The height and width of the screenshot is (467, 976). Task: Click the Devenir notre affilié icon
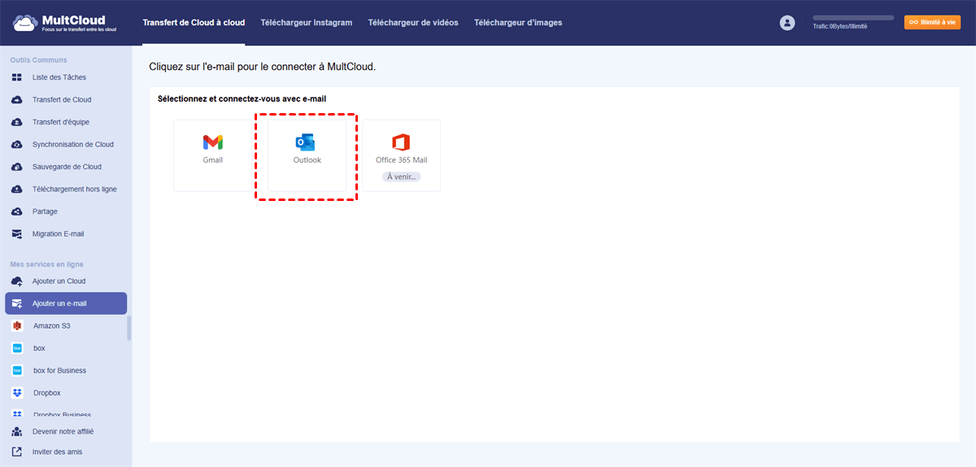[17, 431]
